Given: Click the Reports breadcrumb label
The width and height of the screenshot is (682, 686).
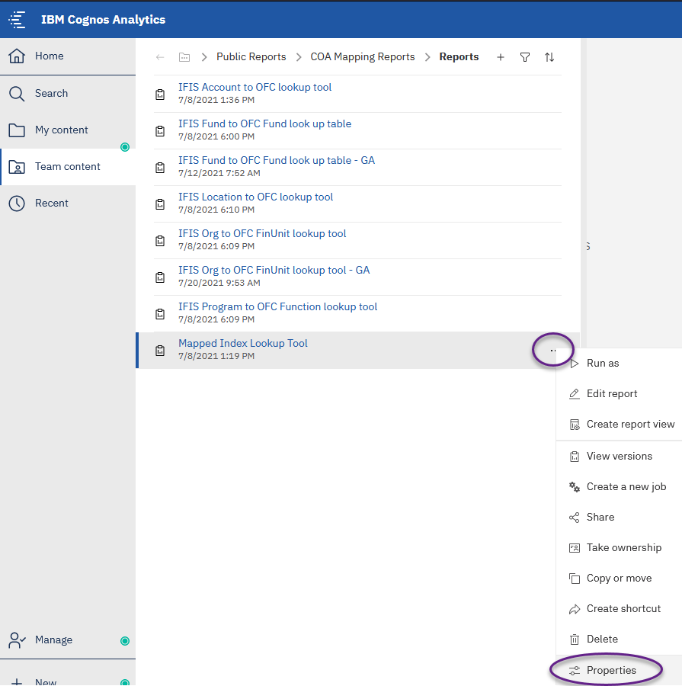Looking at the screenshot, I should [459, 57].
